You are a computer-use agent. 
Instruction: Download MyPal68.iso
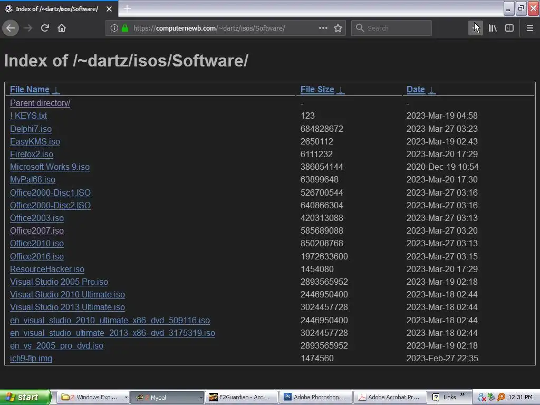[x=33, y=180]
